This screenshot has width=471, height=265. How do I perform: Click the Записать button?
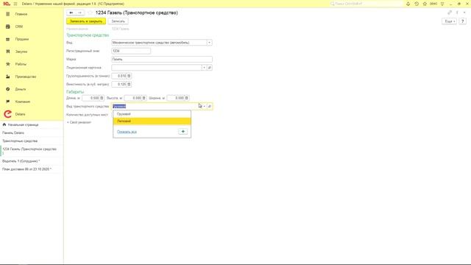(x=118, y=21)
